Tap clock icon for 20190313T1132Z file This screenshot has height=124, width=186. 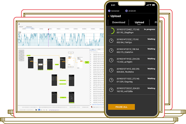coord(111,80)
